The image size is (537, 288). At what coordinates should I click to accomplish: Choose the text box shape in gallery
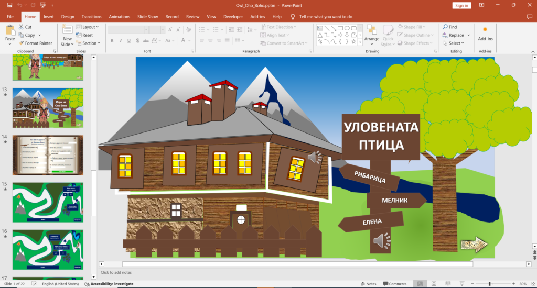point(320,28)
